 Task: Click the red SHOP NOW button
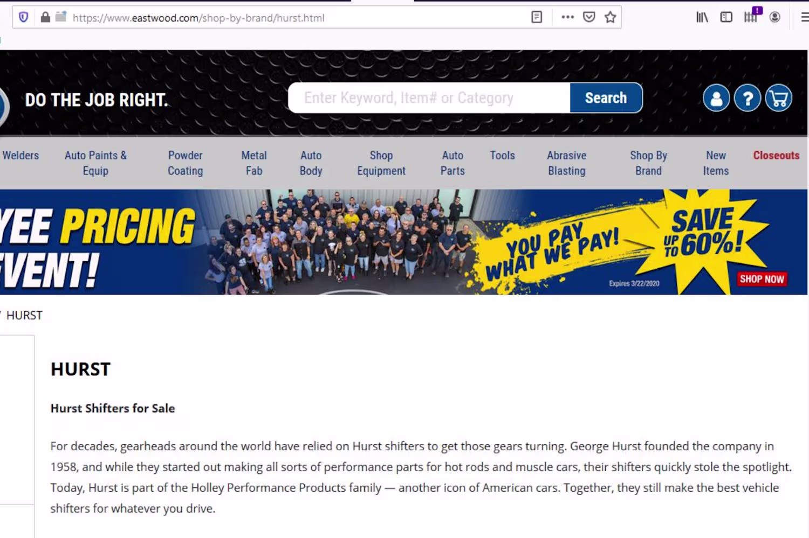[762, 279]
